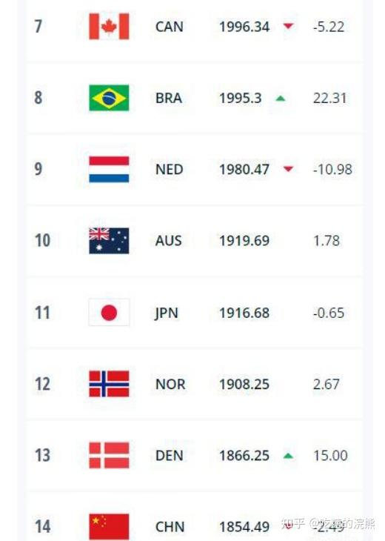
Task: Click the Canada flag icon
Action: click(x=109, y=27)
